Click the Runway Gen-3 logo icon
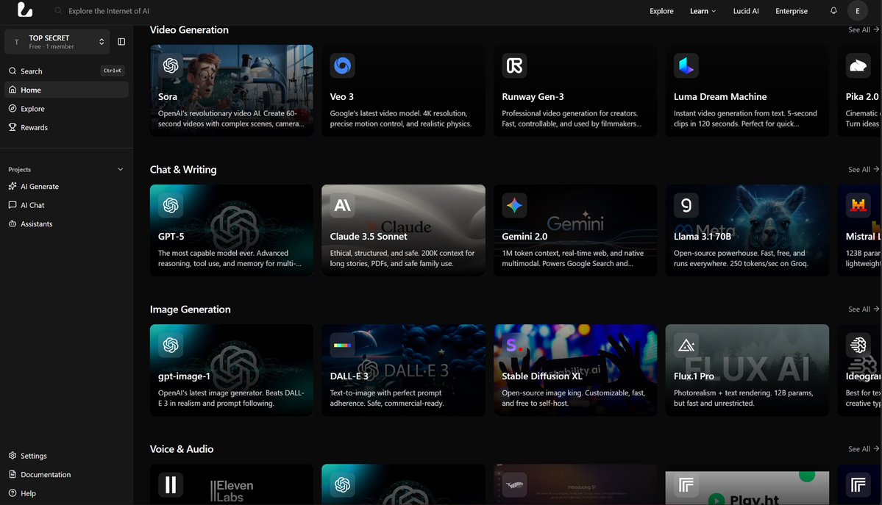The image size is (882, 505). tap(513, 65)
